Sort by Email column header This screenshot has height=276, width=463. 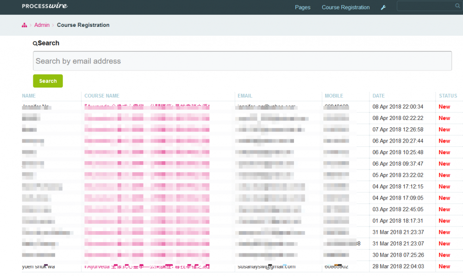[x=244, y=96]
